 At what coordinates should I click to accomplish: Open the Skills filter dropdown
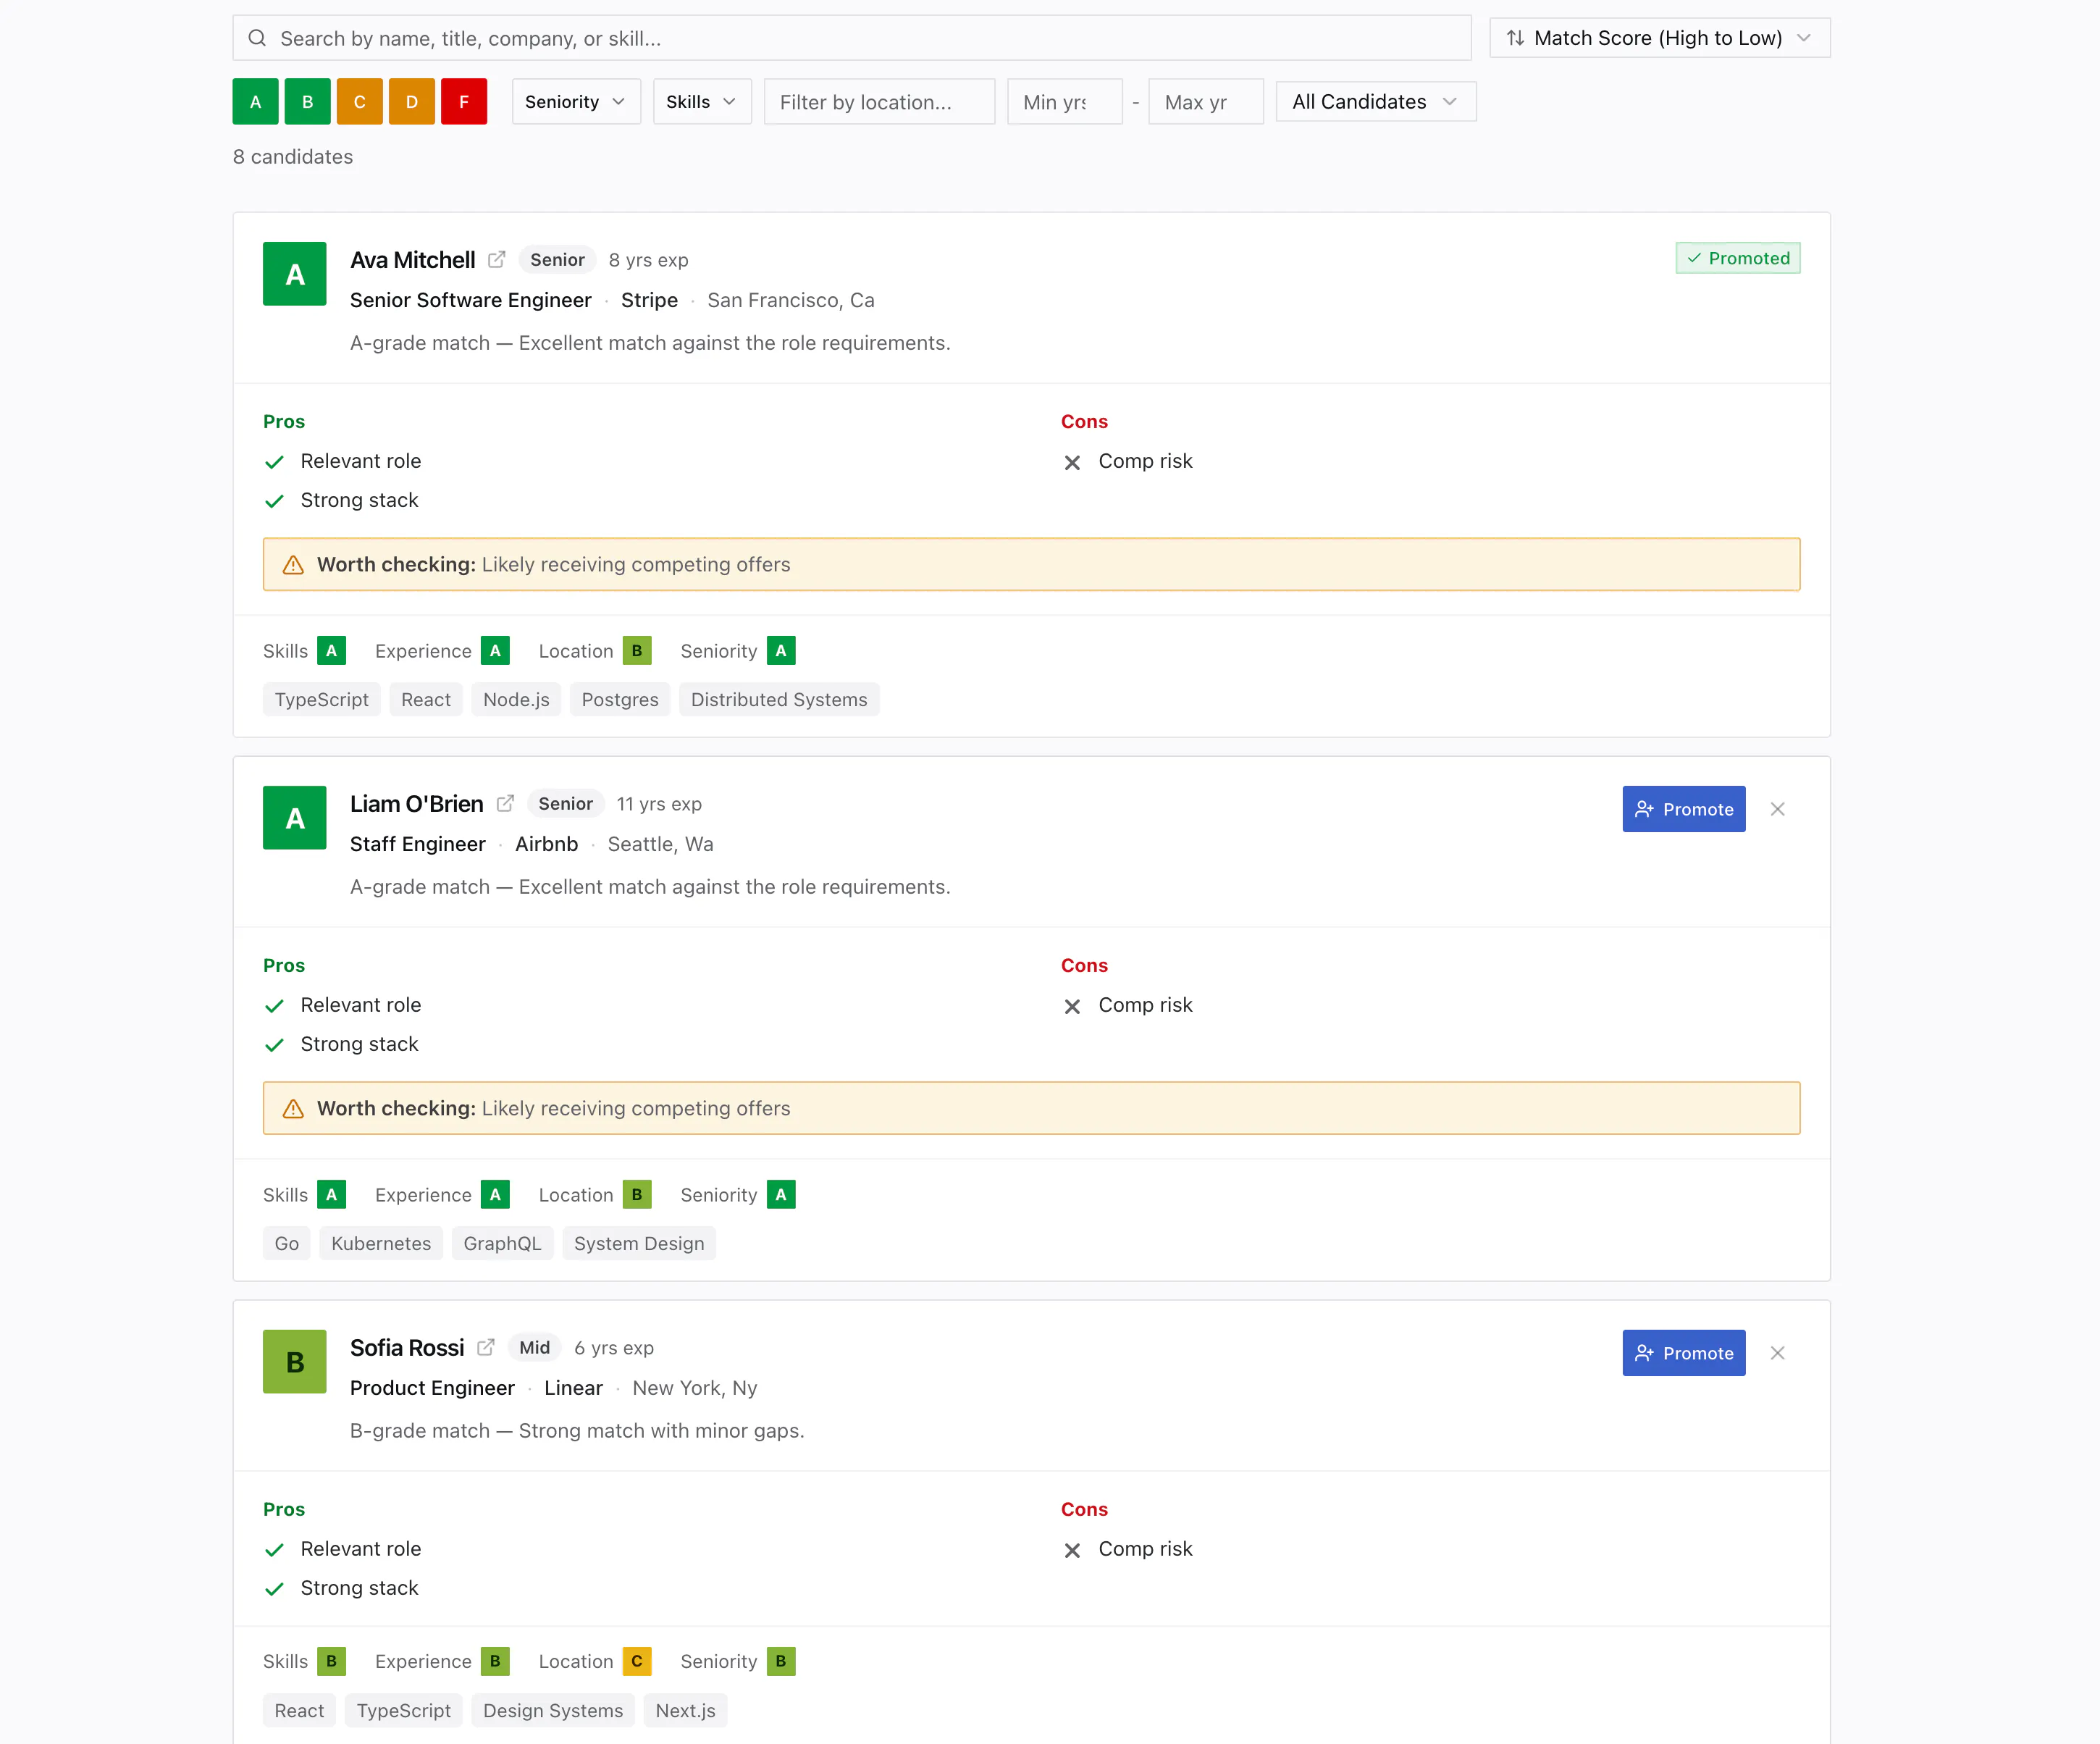coord(702,102)
